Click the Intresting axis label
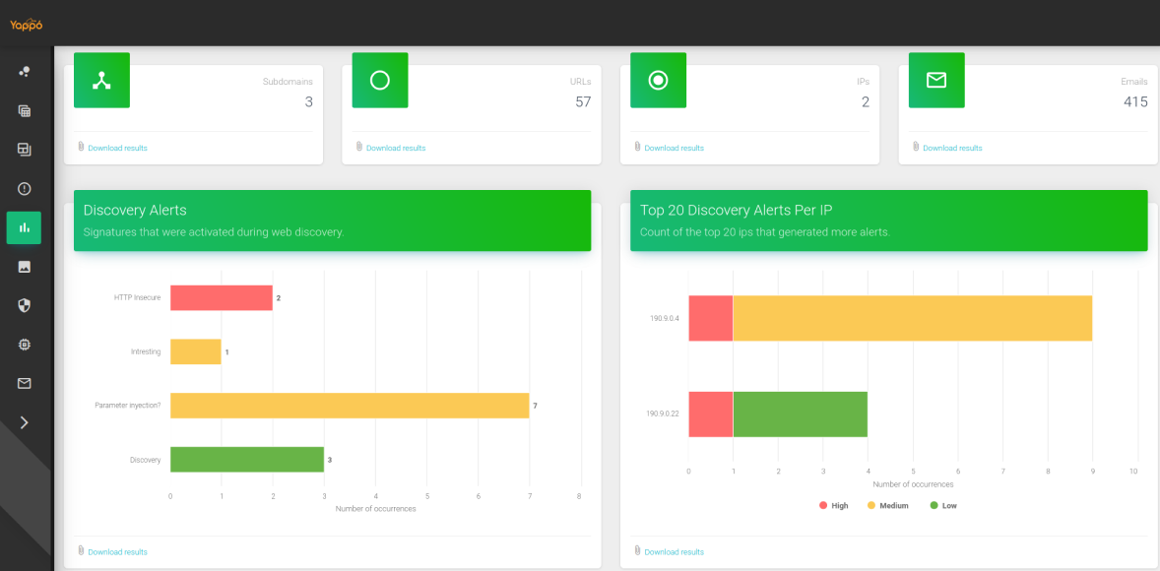 (x=146, y=352)
